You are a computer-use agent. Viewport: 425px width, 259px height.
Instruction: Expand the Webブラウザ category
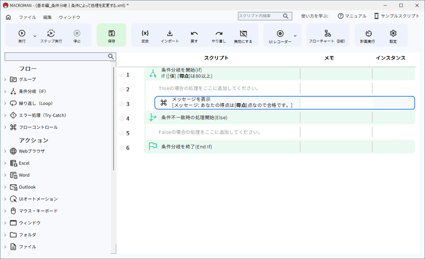pos(5,151)
